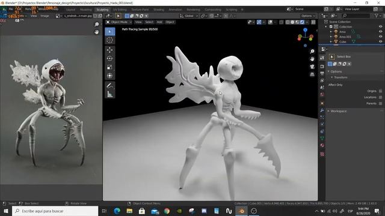The height and width of the screenshot is (216, 385).
Task: Collapse the Collection tree in outliner
Action: point(326,26)
